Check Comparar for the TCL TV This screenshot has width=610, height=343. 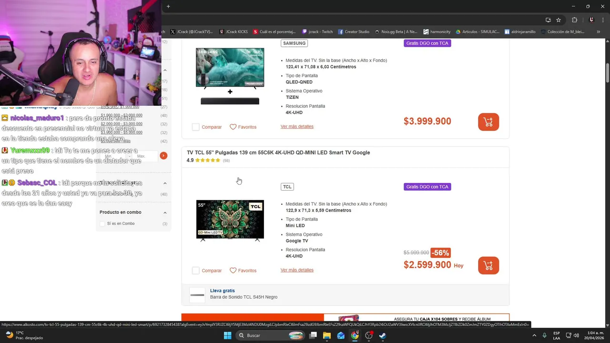[195, 271]
